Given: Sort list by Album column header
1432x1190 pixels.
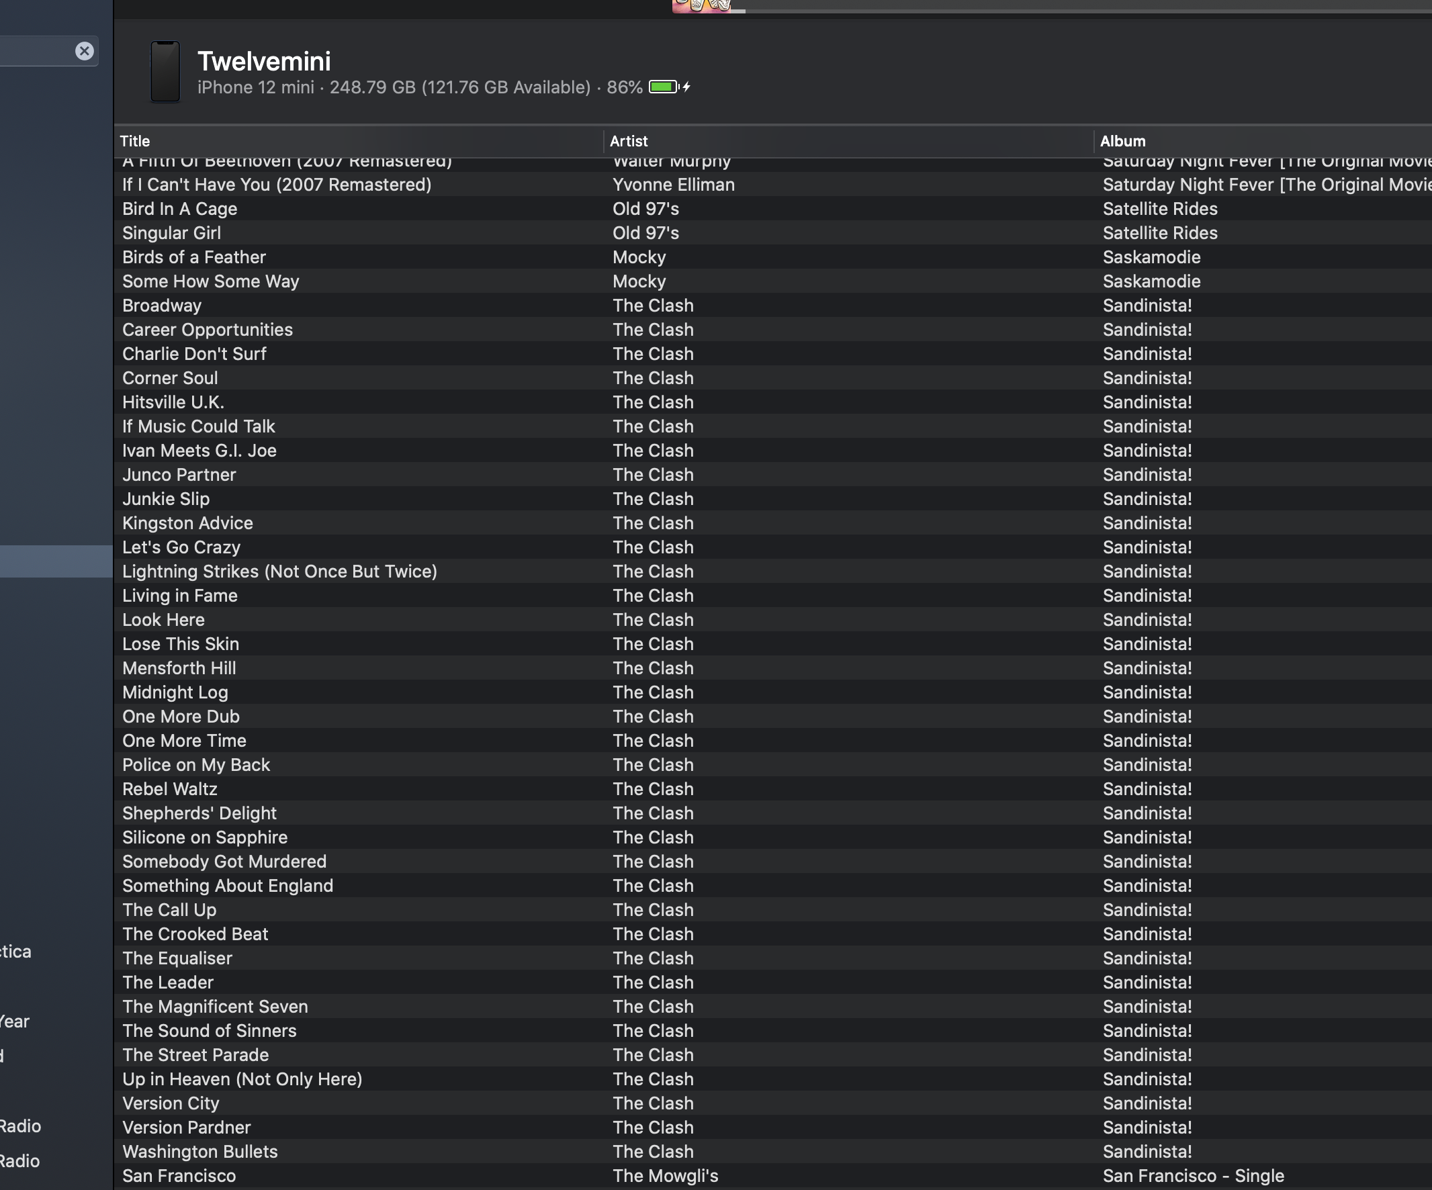Looking at the screenshot, I should tap(1122, 141).
